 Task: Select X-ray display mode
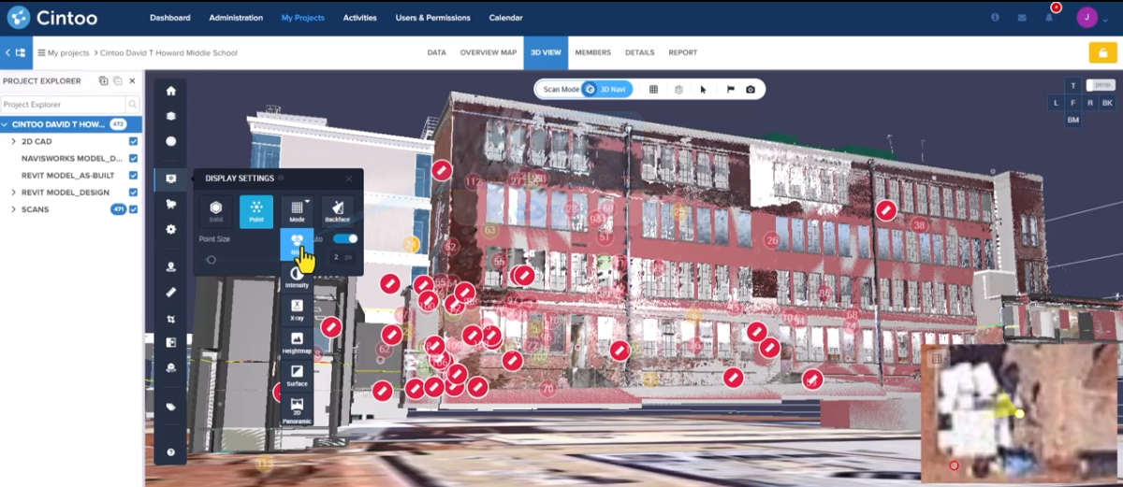click(297, 309)
